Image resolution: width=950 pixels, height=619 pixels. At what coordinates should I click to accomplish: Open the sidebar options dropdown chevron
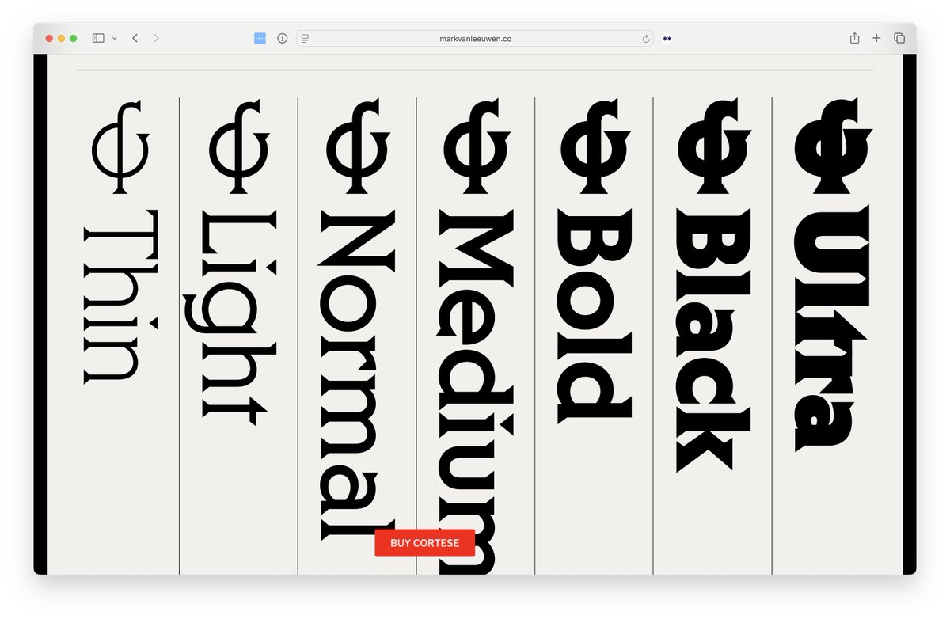(x=115, y=38)
